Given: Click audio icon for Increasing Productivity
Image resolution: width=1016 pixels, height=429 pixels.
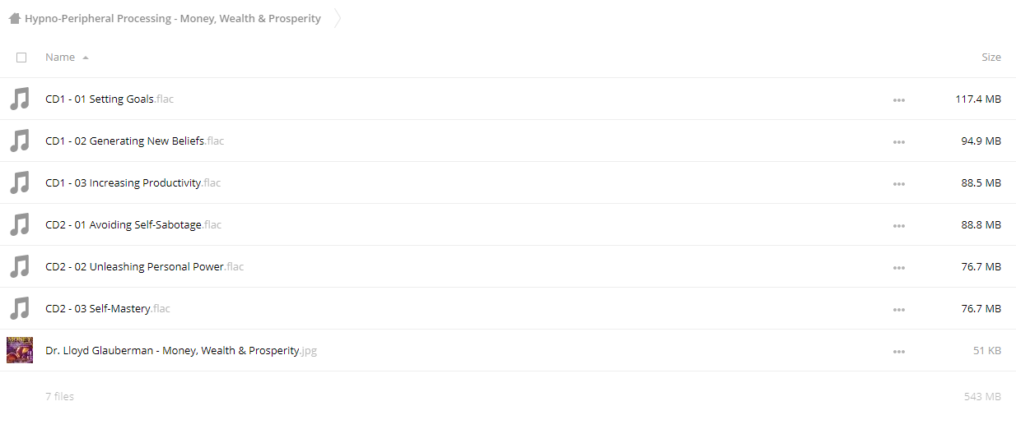Looking at the screenshot, I should coord(19,182).
